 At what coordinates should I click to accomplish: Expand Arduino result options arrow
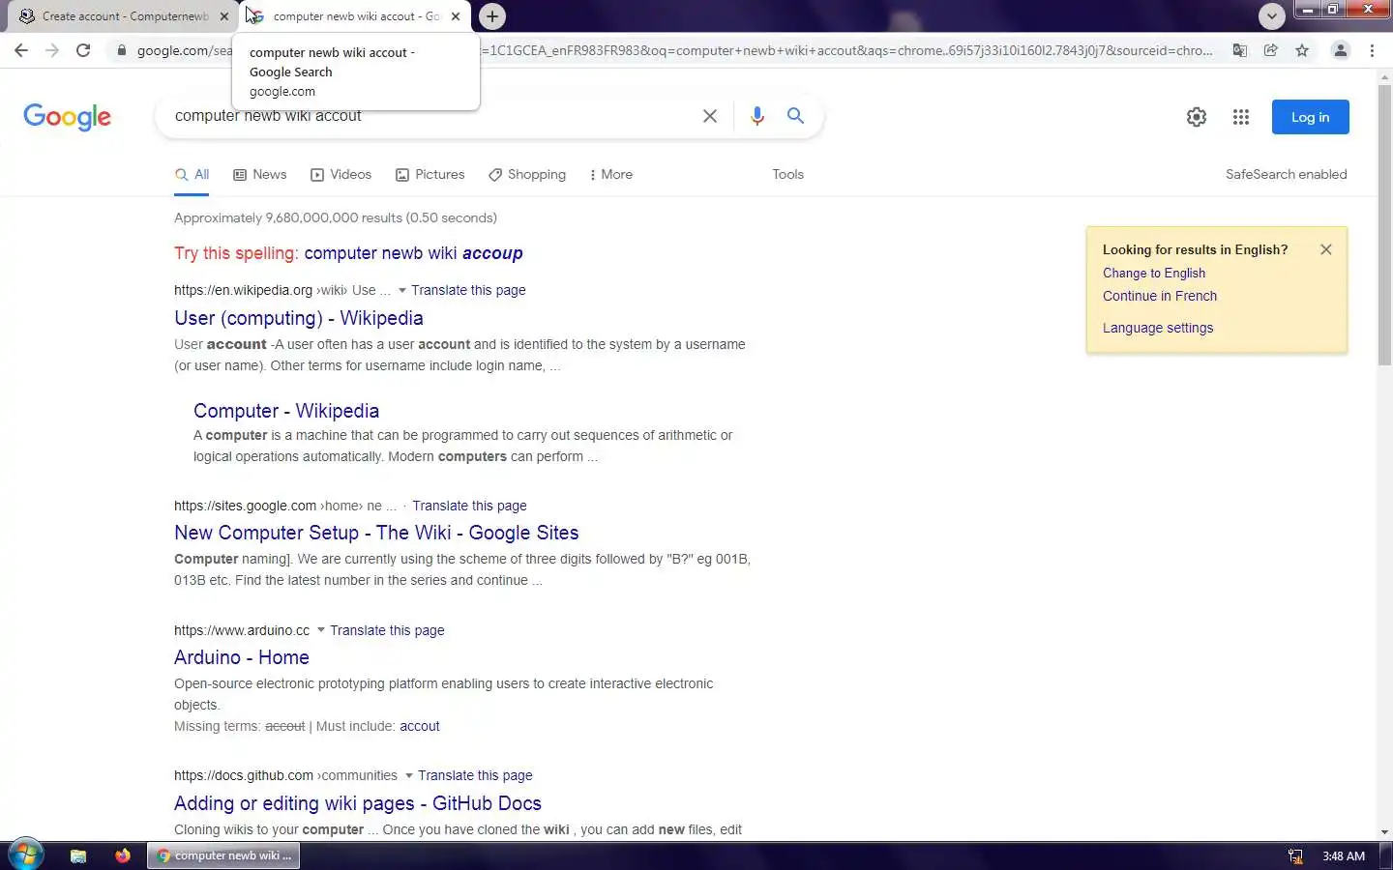pyautogui.click(x=321, y=630)
